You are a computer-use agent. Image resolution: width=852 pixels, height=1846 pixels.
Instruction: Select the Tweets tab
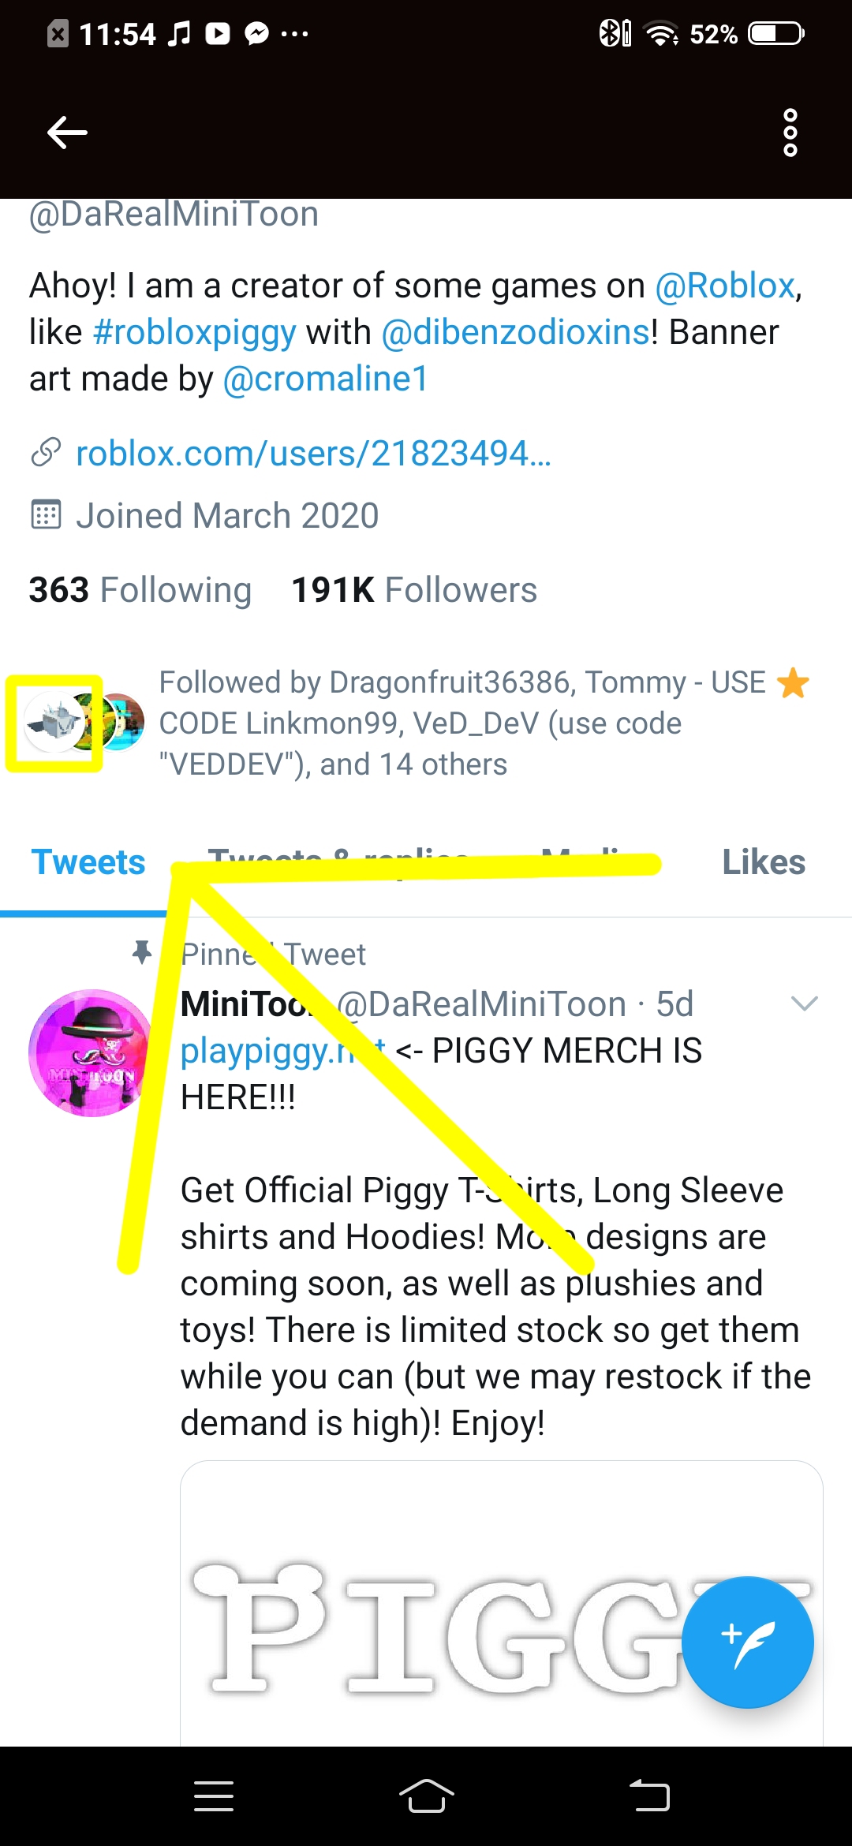[x=88, y=862]
